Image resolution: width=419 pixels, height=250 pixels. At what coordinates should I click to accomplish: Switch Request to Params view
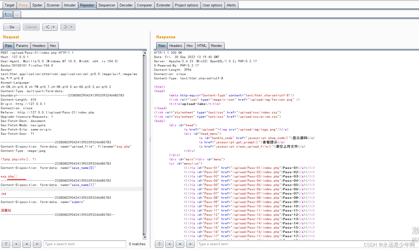click(22, 46)
